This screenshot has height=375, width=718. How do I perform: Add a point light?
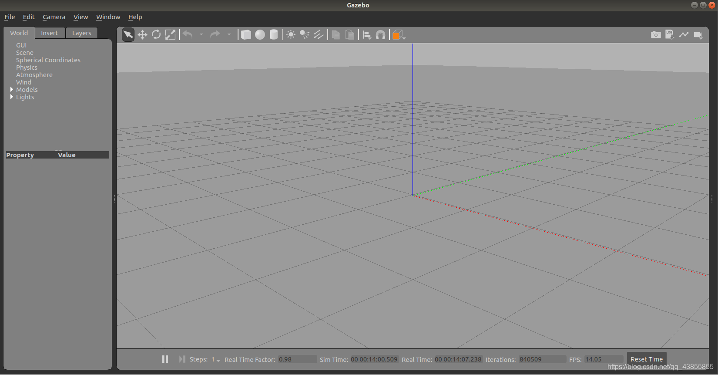pos(291,35)
